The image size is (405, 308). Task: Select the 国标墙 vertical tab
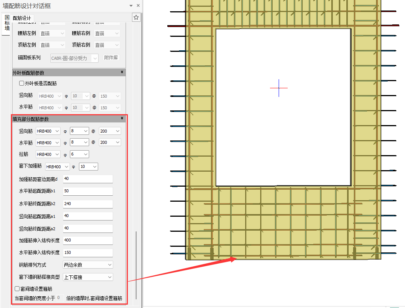(x=7, y=23)
